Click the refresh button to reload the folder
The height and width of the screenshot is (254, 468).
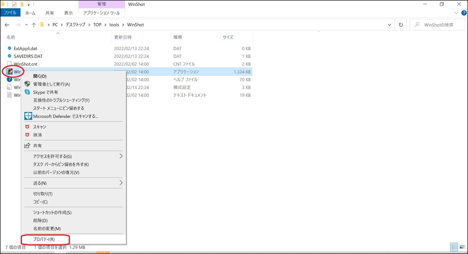(401, 25)
